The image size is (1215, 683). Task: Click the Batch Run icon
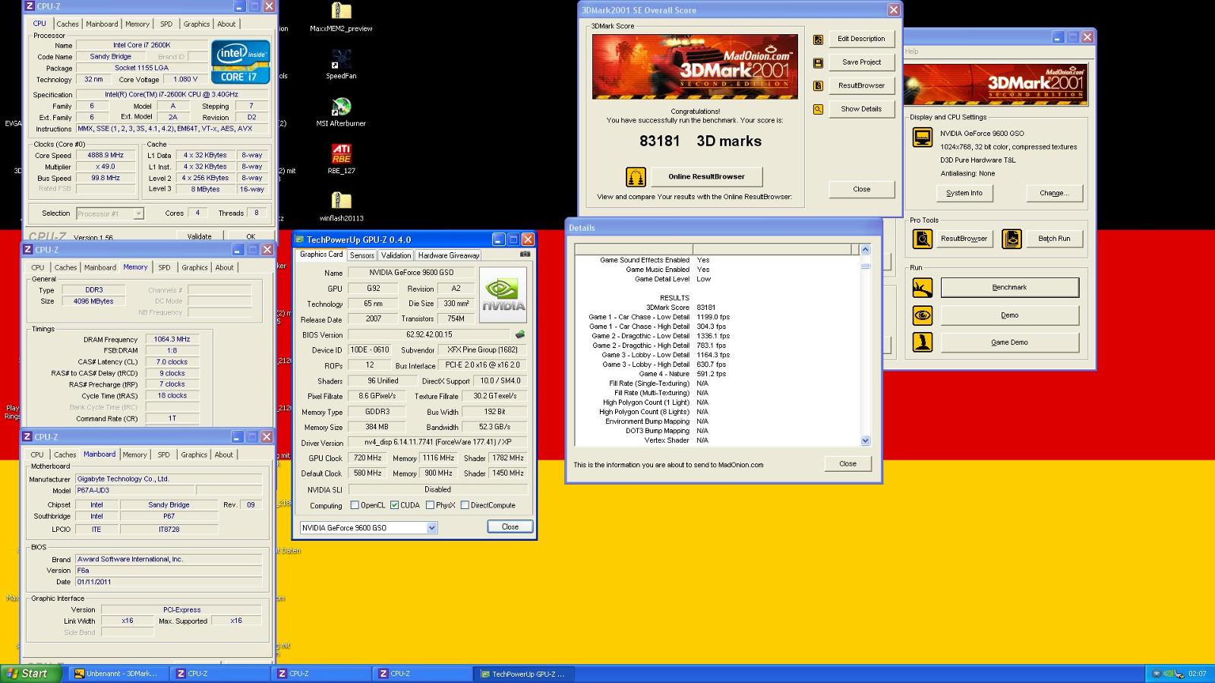(1011, 239)
